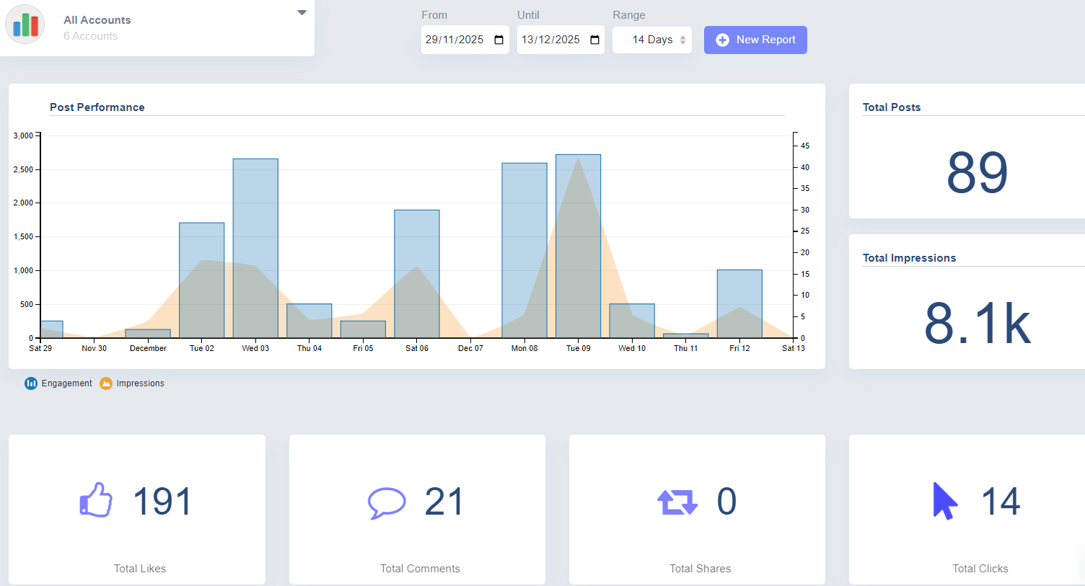Toggle the Engagement series in chart legend
1085x586 pixels.
tap(58, 383)
